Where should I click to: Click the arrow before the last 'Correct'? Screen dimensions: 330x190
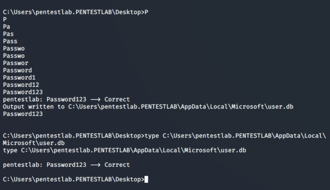coord(95,165)
